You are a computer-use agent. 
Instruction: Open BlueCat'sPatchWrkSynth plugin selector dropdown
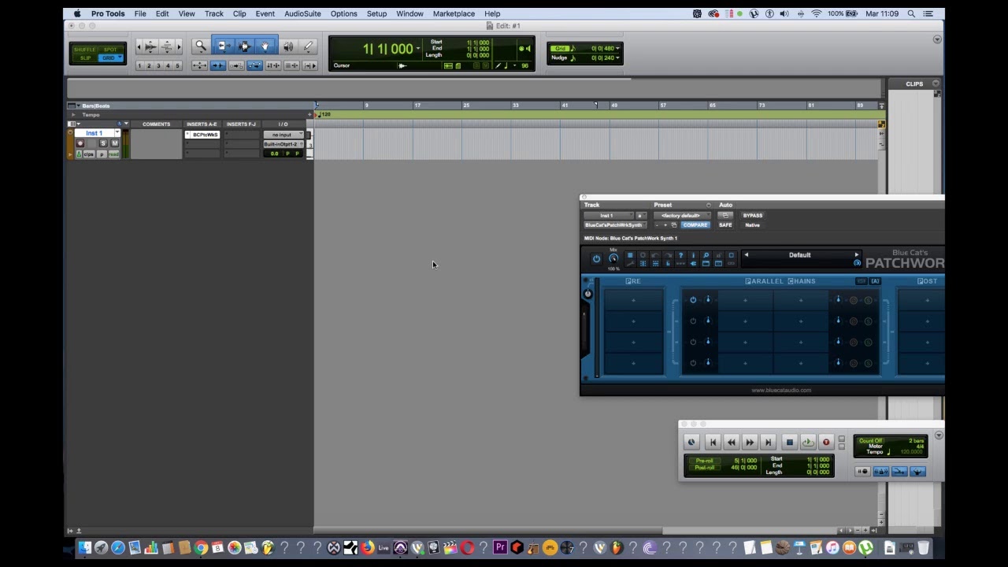pos(616,225)
